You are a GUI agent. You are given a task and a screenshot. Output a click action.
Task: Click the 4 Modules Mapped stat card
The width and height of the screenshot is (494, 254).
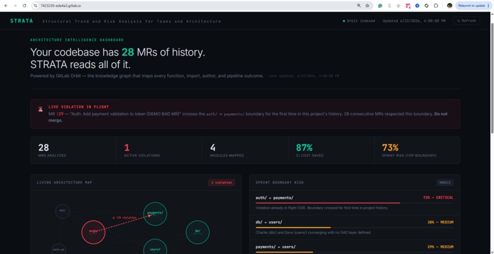(245, 150)
